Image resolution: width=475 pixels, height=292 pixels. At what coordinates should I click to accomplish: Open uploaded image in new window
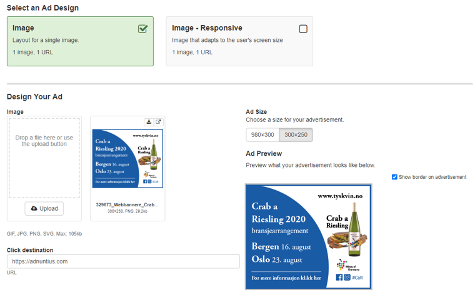[158, 122]
